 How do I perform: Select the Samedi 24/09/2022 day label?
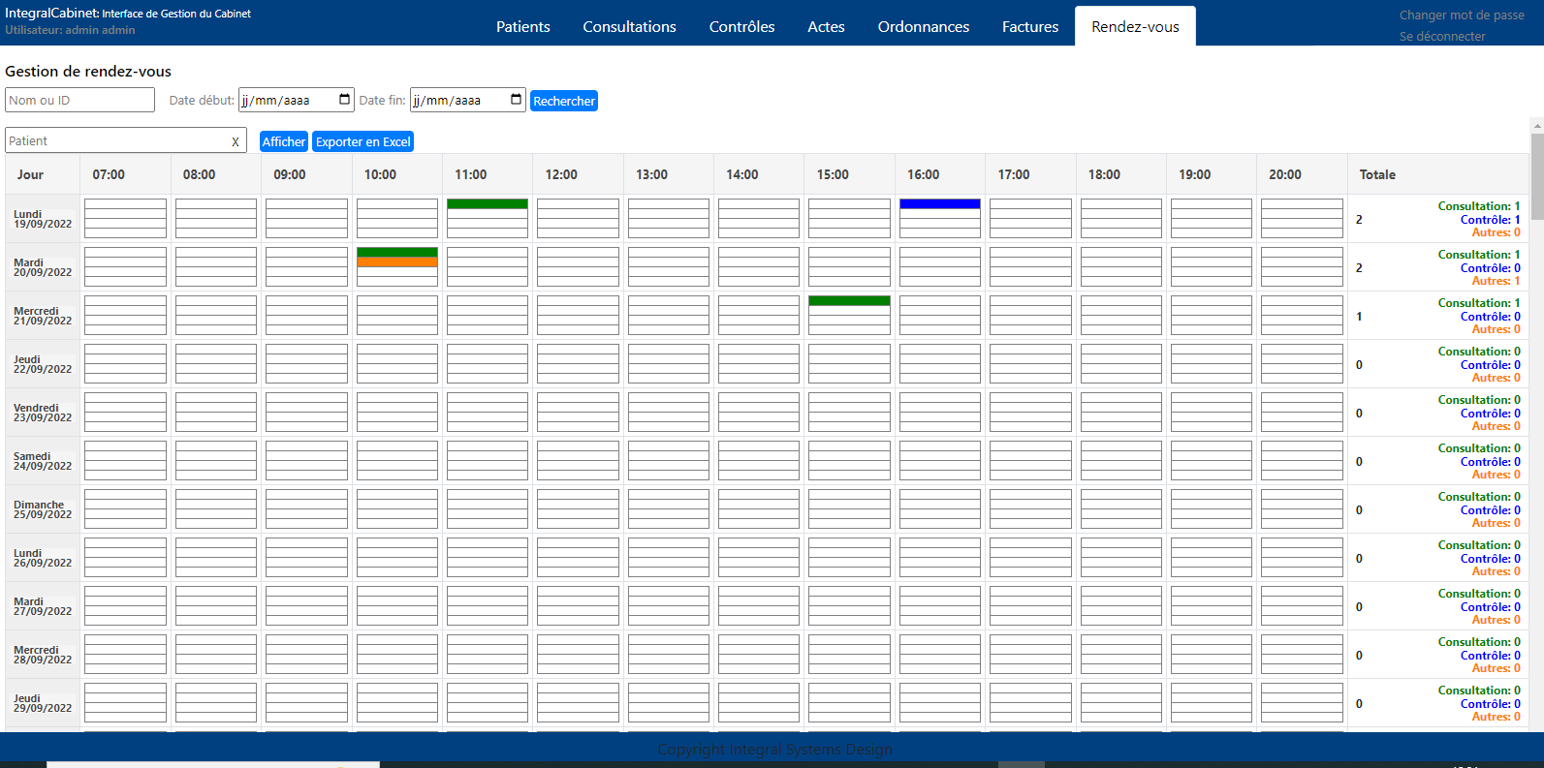click(x=43, y=461)
